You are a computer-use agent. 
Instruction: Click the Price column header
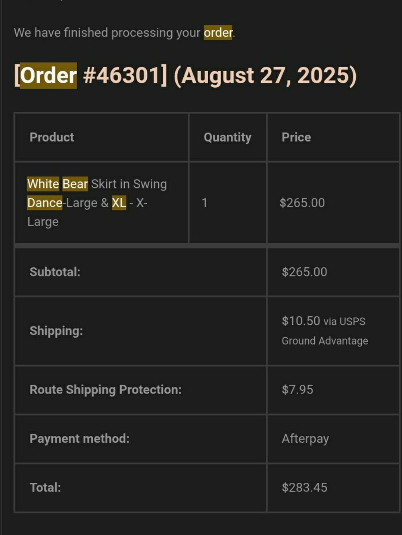tap(296, 137)
